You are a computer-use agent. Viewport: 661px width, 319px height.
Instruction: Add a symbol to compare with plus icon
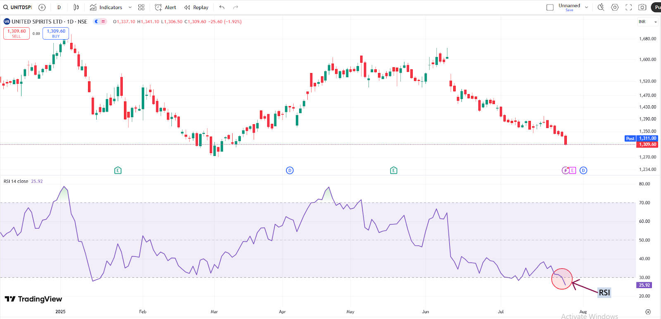(42, 7)
